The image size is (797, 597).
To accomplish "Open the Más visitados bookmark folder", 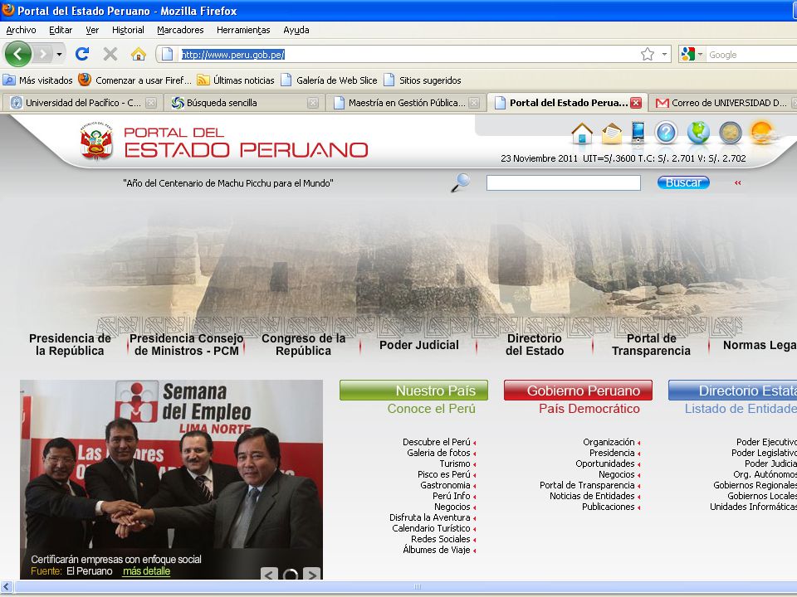I will (x=38, y=80).
